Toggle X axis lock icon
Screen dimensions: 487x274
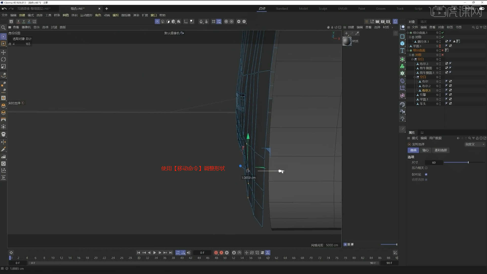[x=18, y=22]
